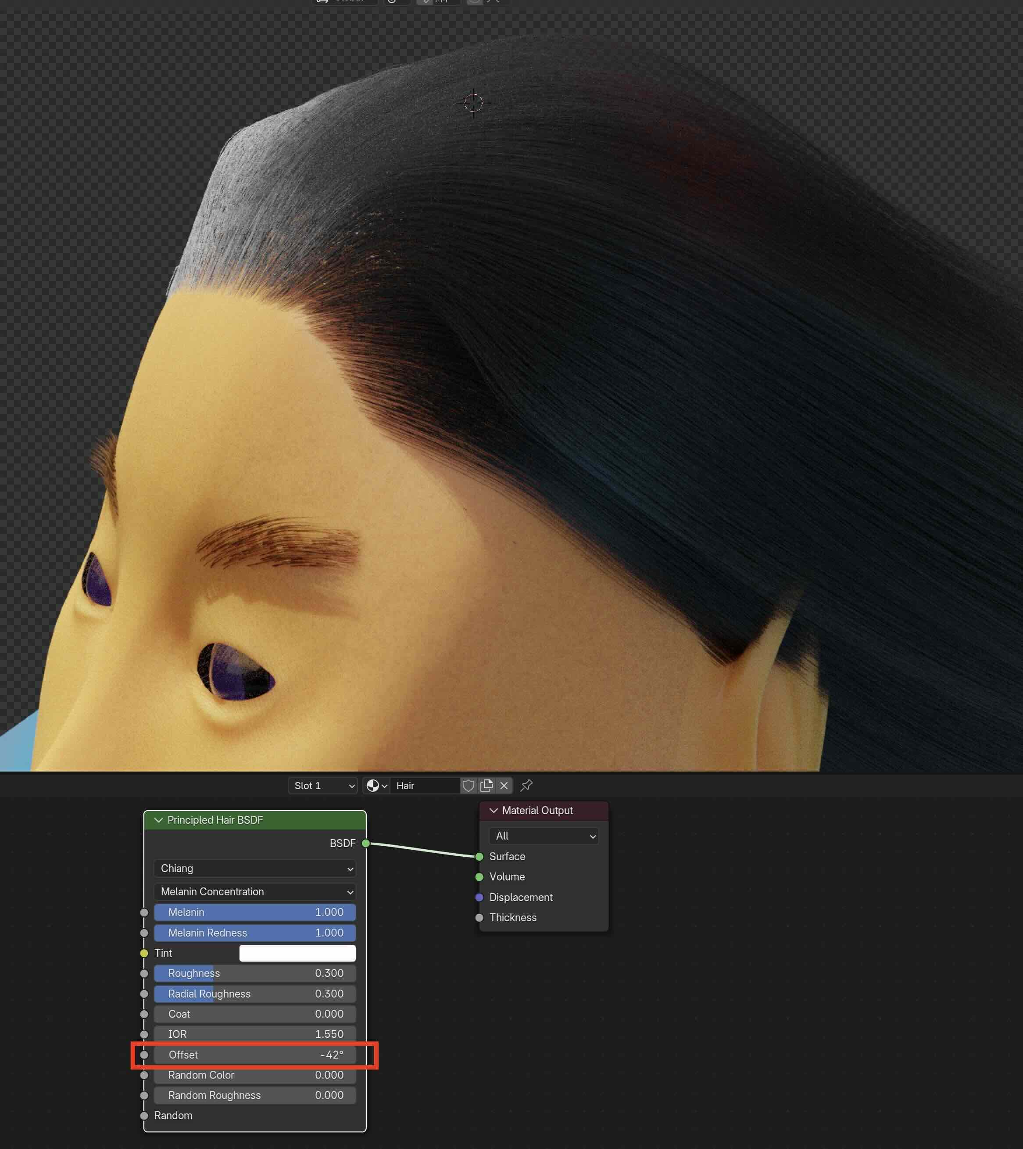Click the Hair material name field

pos(426,786)
